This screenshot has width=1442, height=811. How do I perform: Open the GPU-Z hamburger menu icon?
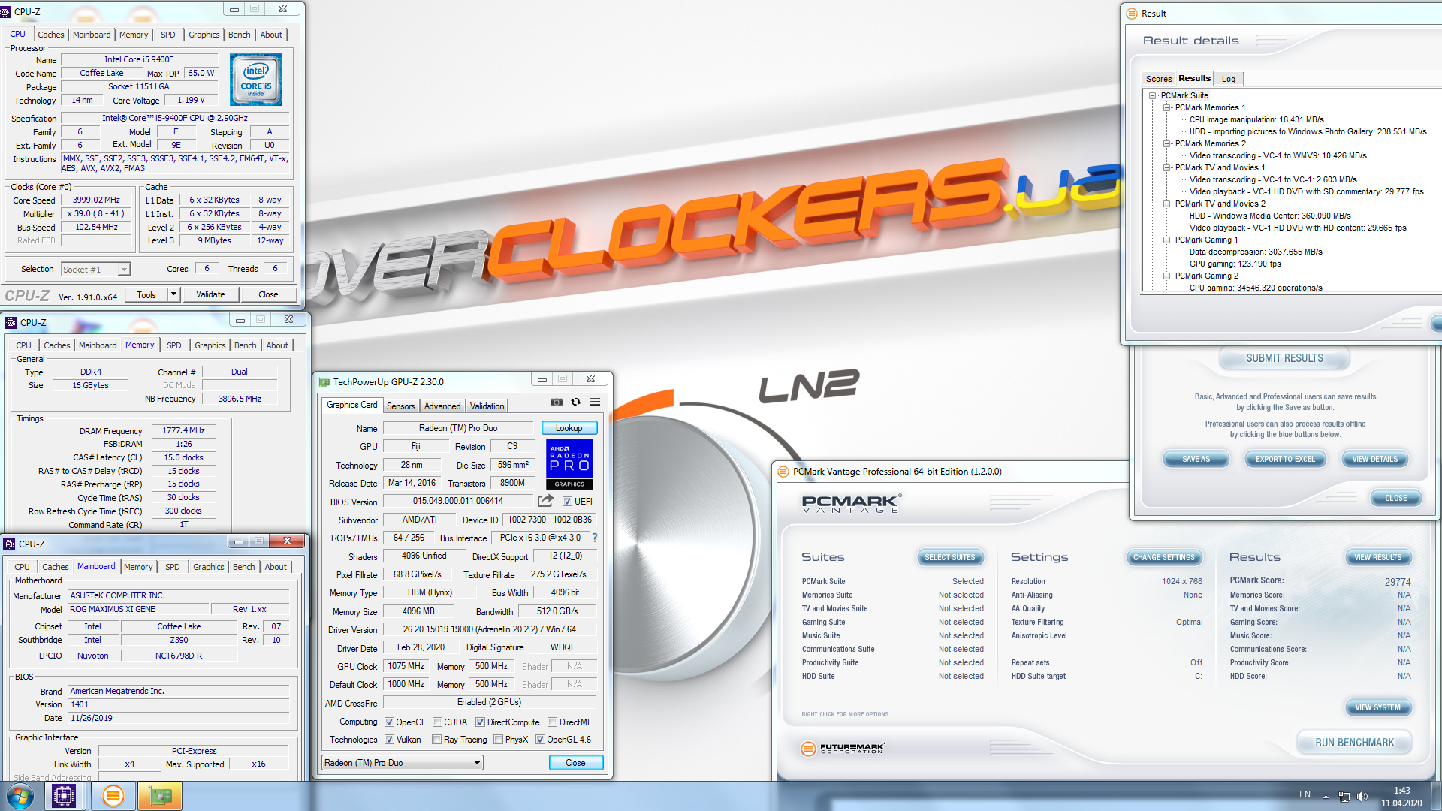pyautogui.click(x=595, y=402)
